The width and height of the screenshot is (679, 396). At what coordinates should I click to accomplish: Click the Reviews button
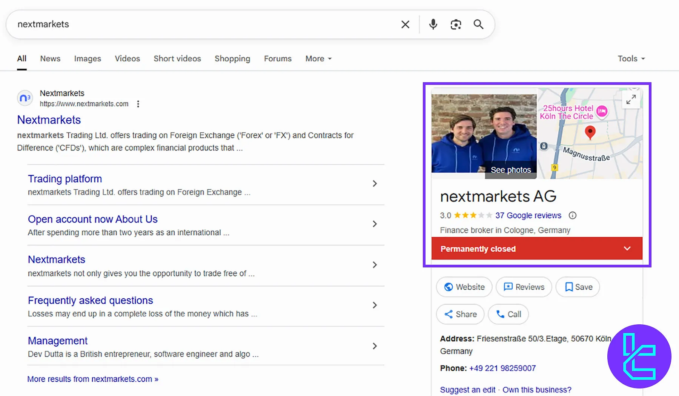[x=524, y=287]
